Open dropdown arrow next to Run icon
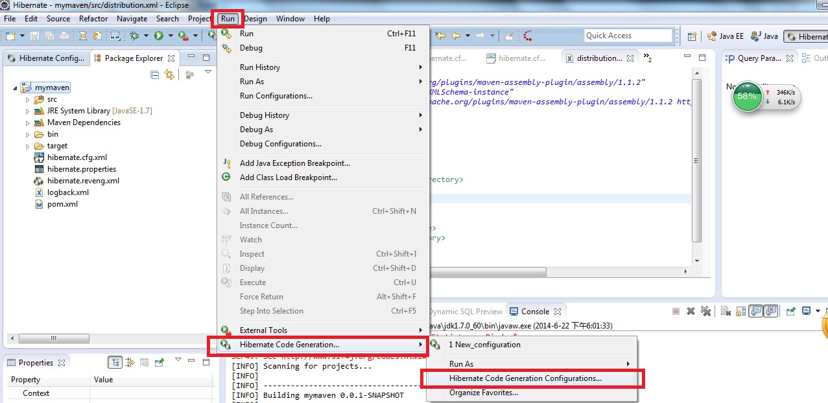Screen dimensions: 828x403 tap(171, 36)
